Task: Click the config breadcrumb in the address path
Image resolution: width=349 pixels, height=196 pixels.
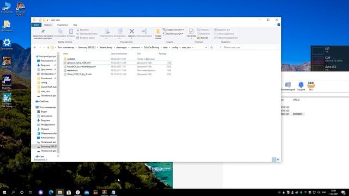Action: point(174,47)
